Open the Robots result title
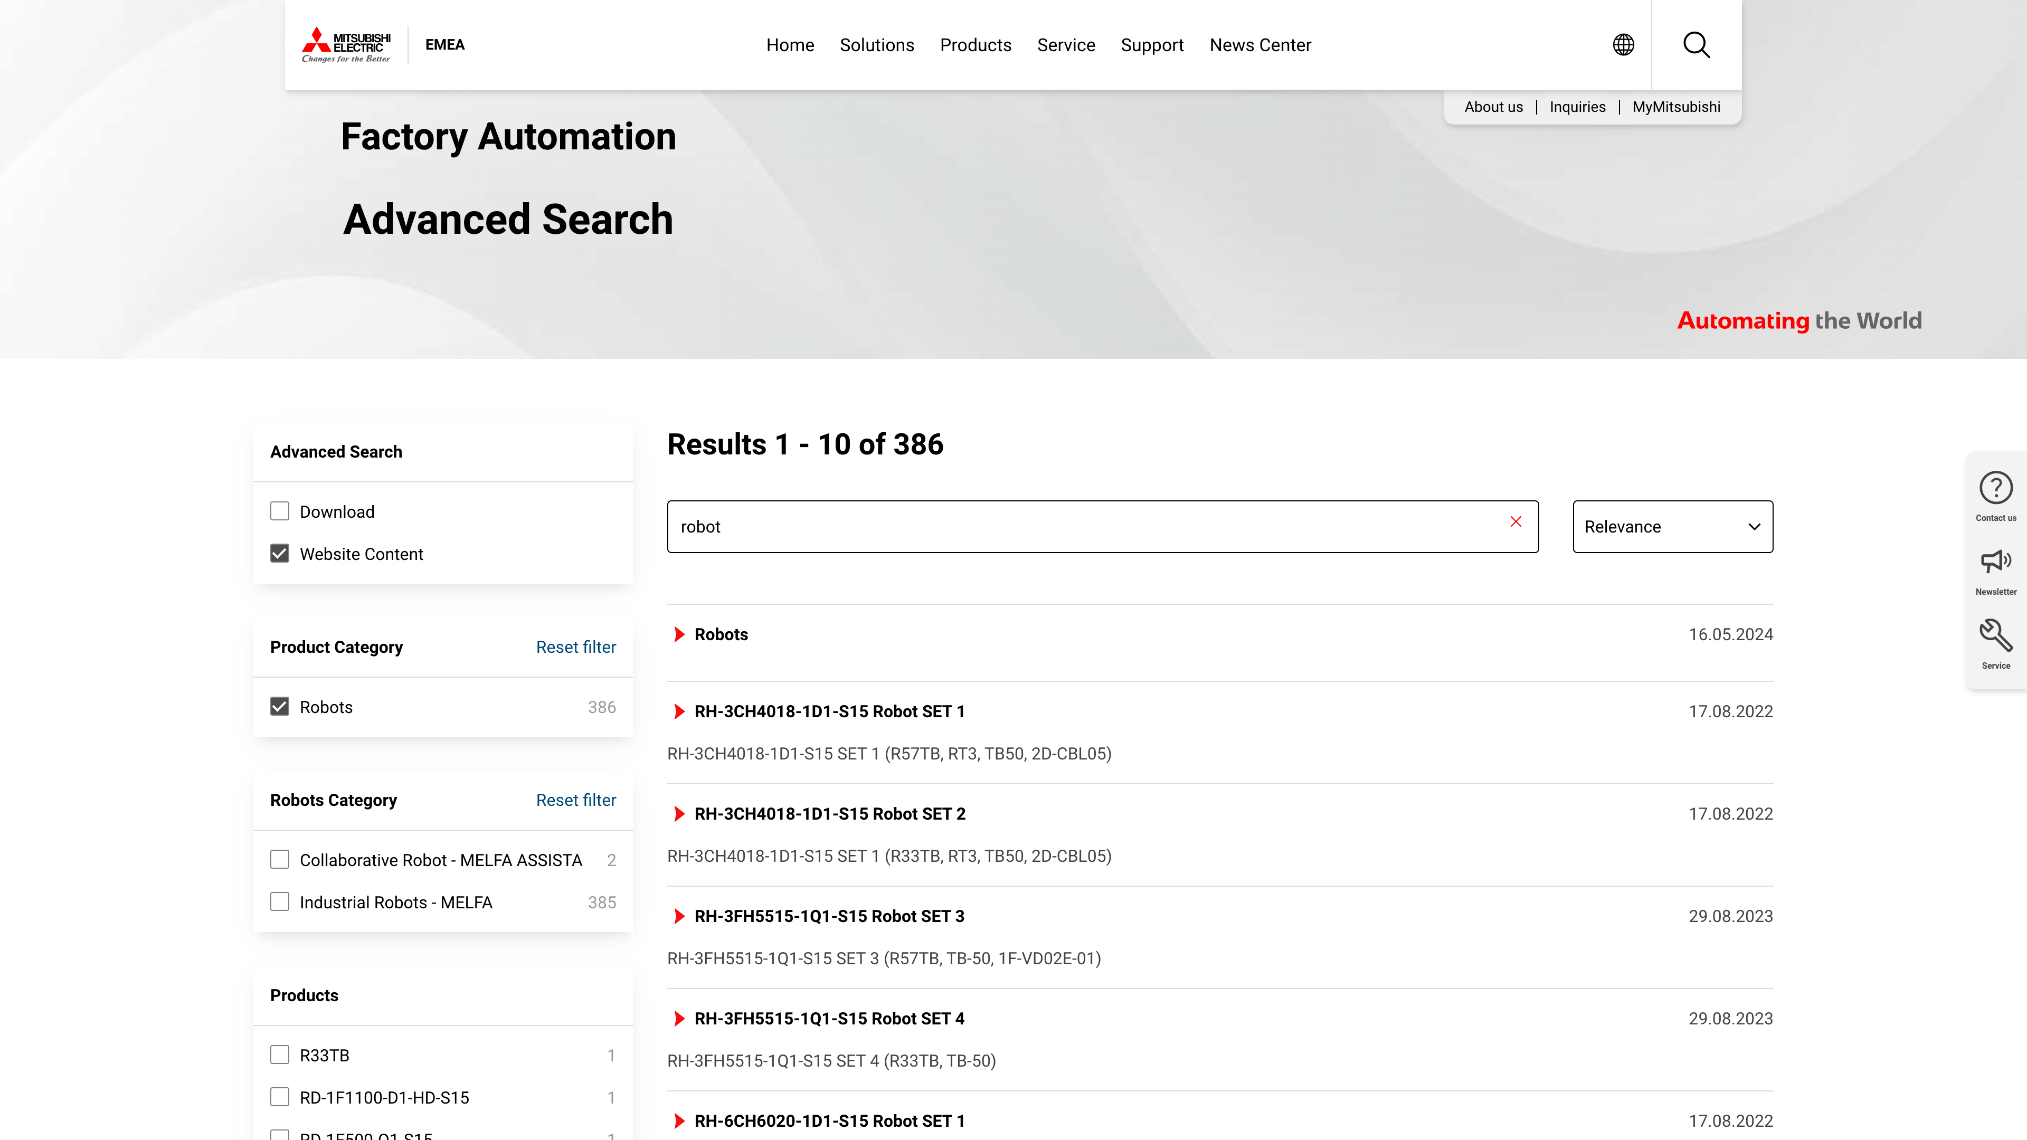 pos(721,634)
